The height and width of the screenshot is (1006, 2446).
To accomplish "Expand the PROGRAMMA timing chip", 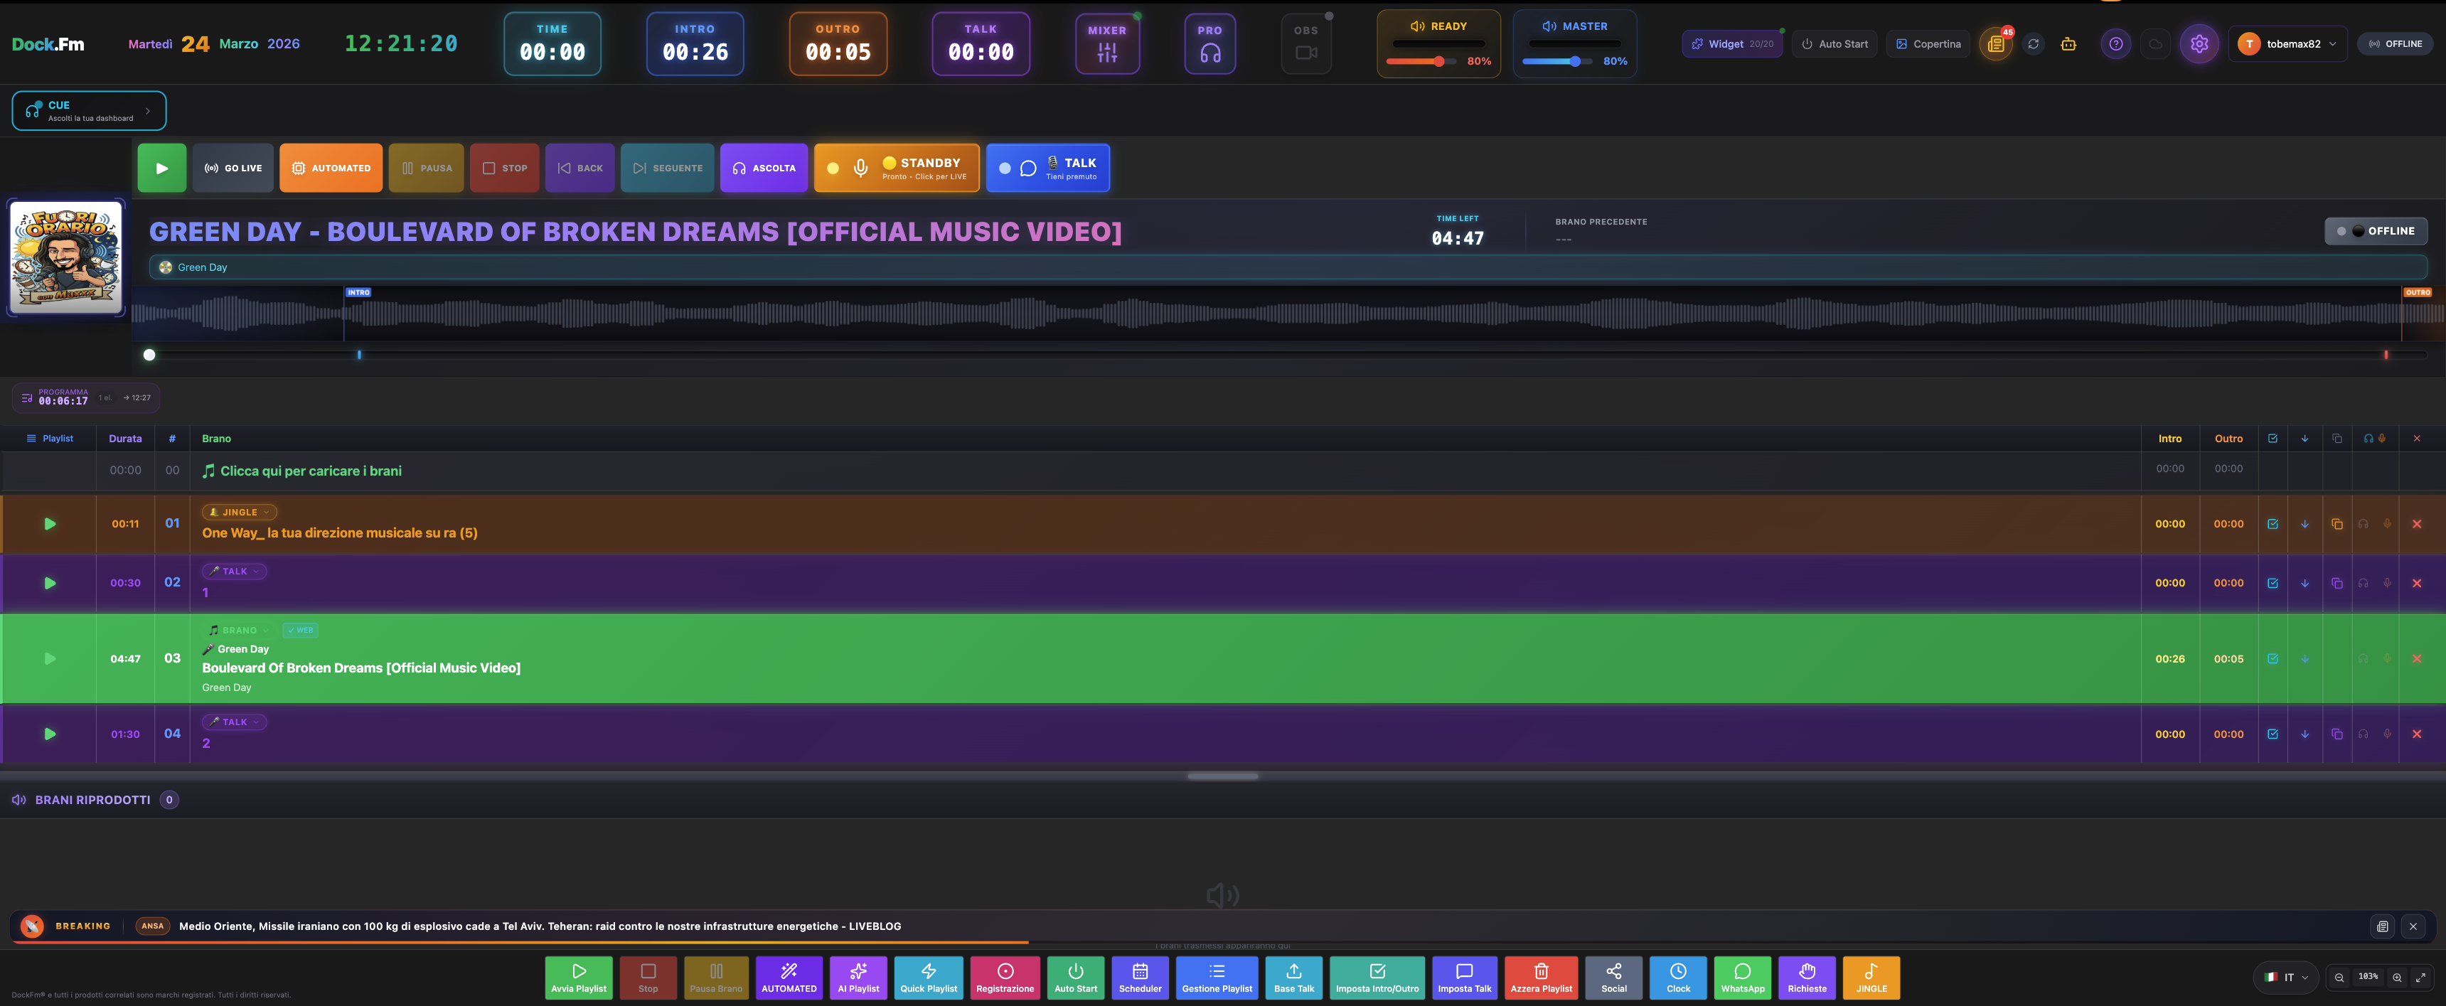I will (85, 397).
